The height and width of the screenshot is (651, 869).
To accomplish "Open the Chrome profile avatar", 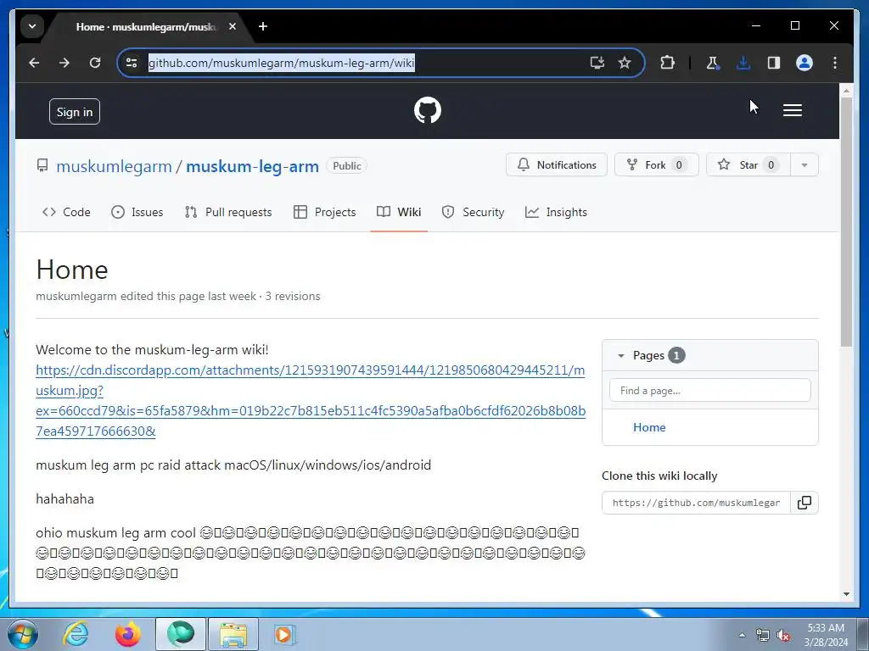I will (805, 63).
